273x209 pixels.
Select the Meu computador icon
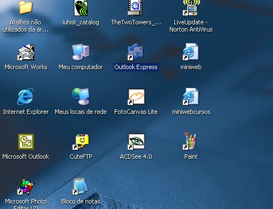click(81, 52)
